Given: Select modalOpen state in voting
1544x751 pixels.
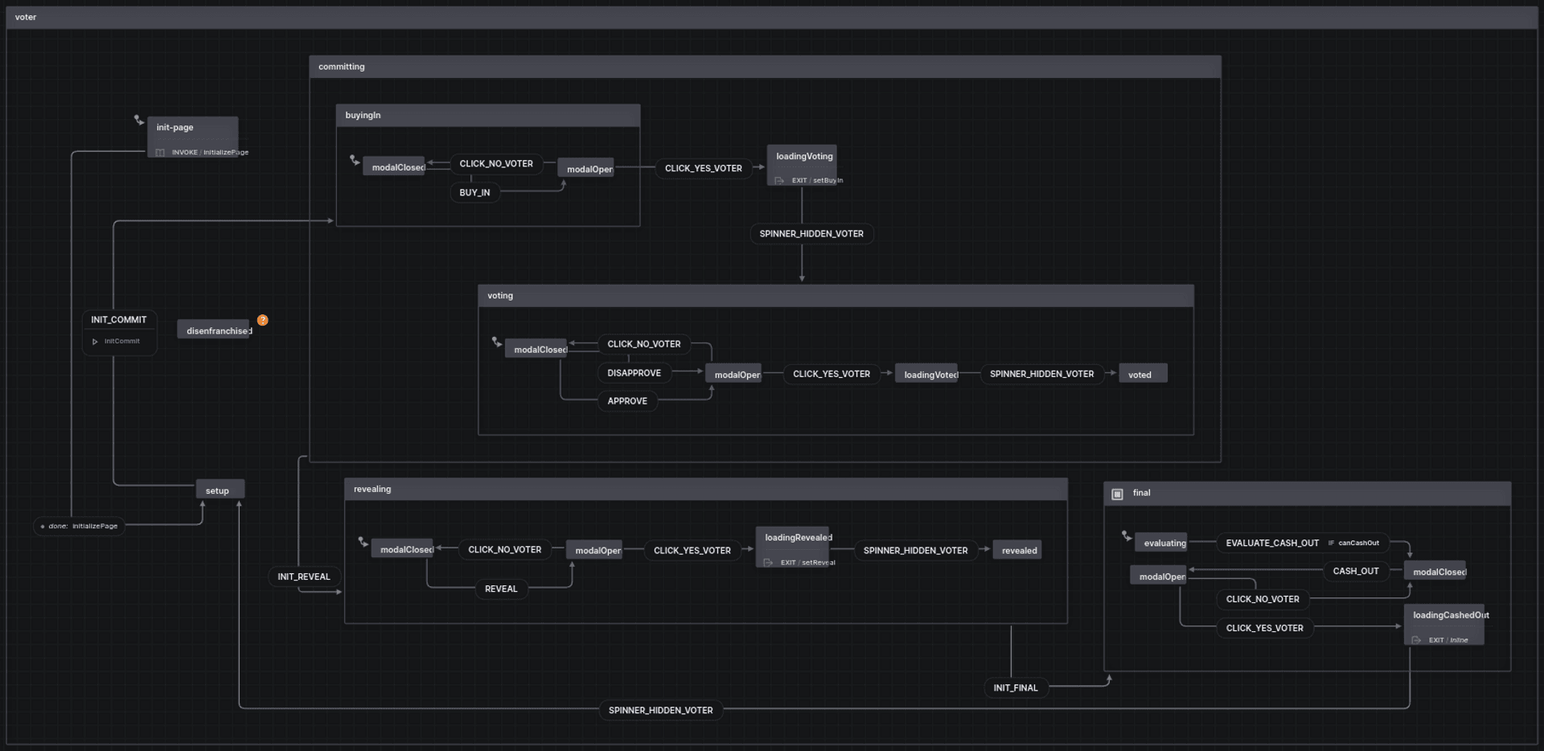Looking at the screenshot, I should point(733,374).
